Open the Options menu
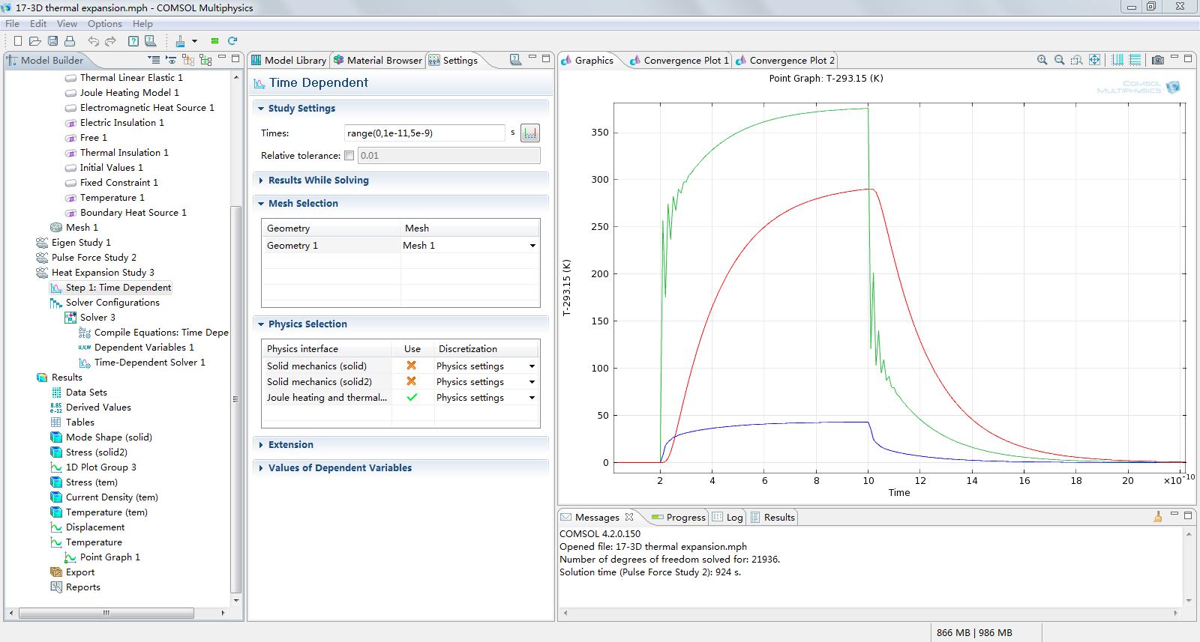Viewport: 1200px width, 642px height. (104, 24)
